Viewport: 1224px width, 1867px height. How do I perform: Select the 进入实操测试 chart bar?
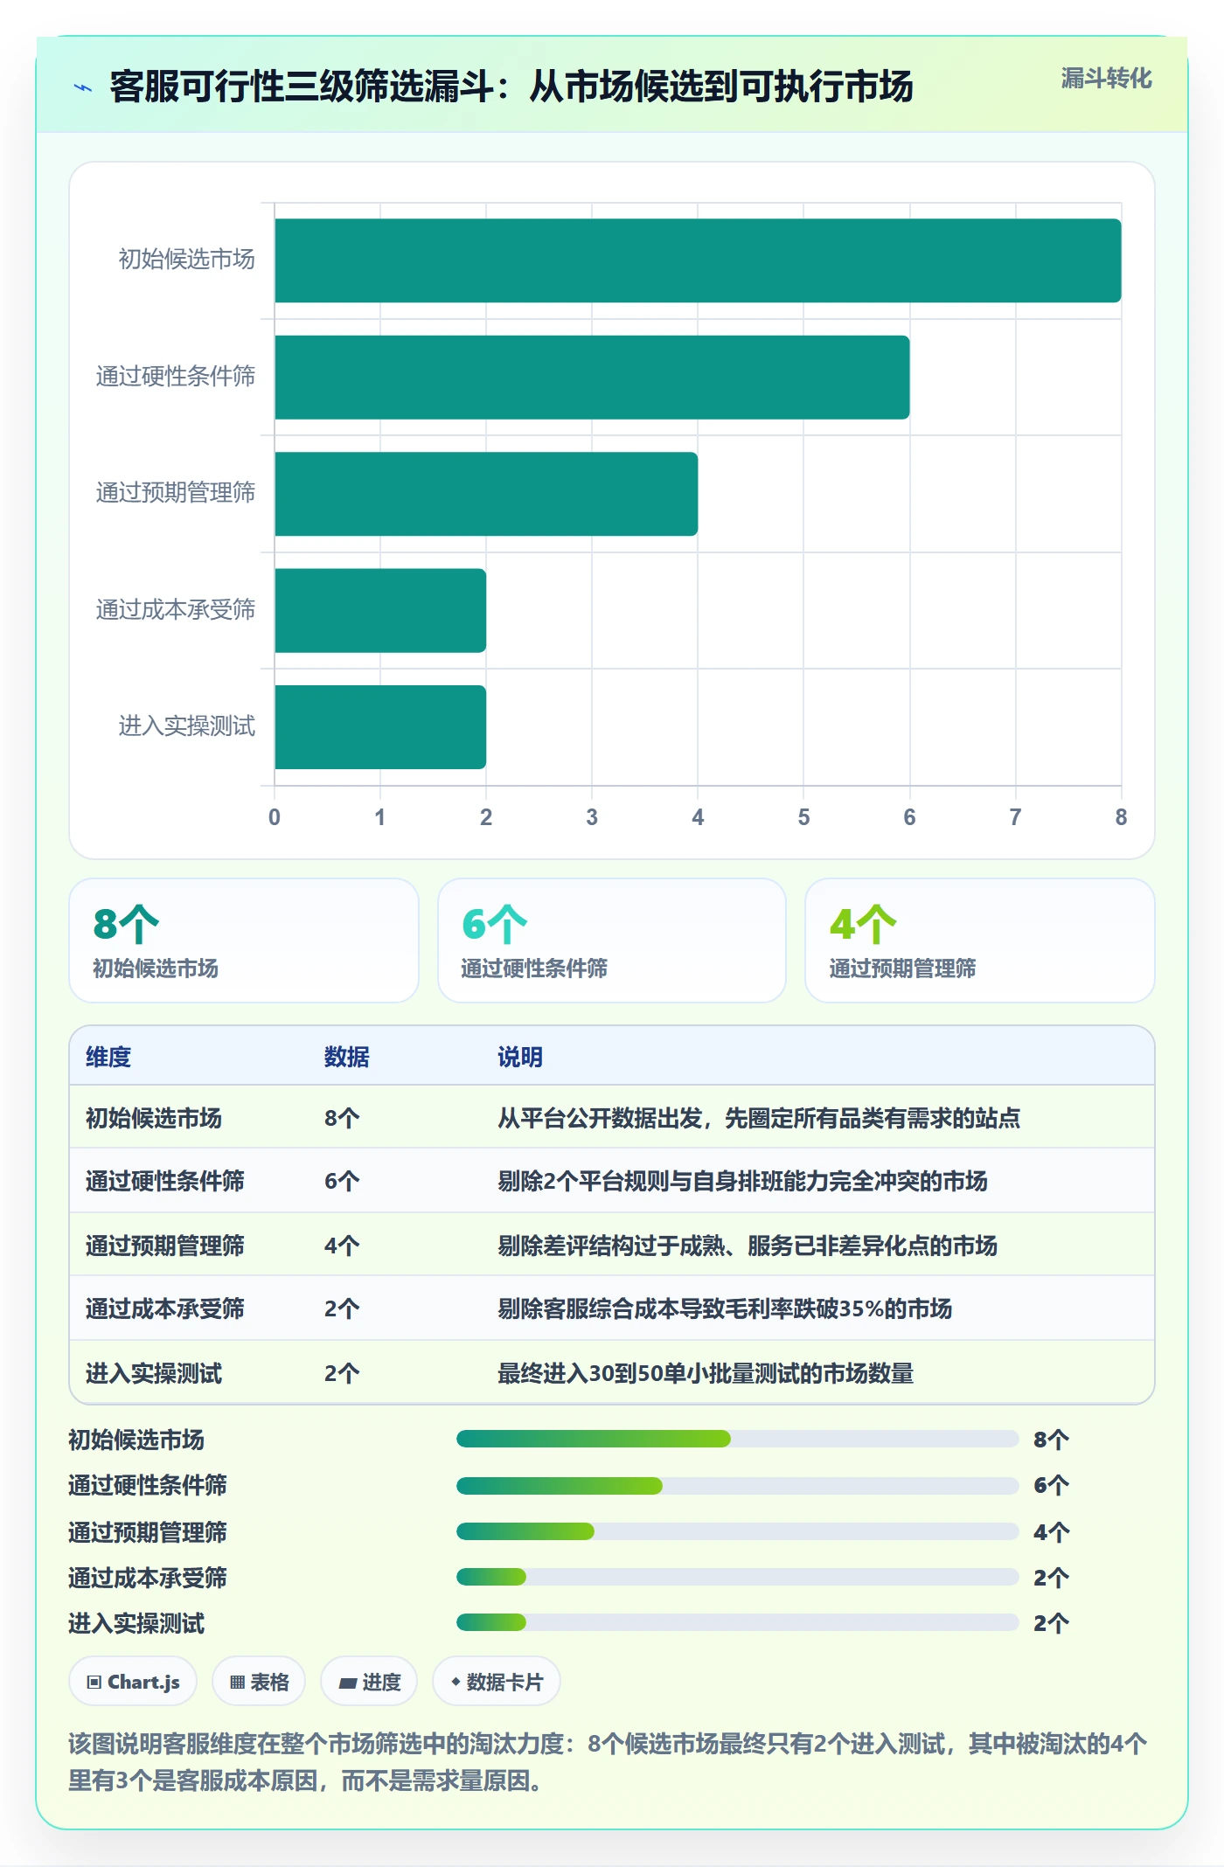[x=380, y=727]
